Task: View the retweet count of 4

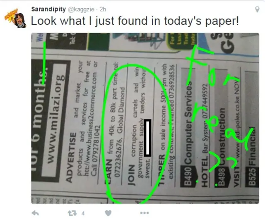Action: click(x=83, y=214)
